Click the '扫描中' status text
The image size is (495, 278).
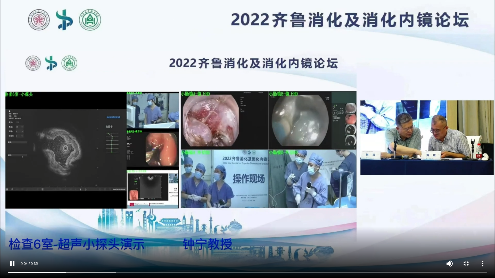tap(109, 127)
